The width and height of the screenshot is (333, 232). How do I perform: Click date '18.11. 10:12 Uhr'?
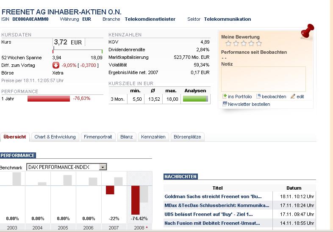click(x=297, y=196)
